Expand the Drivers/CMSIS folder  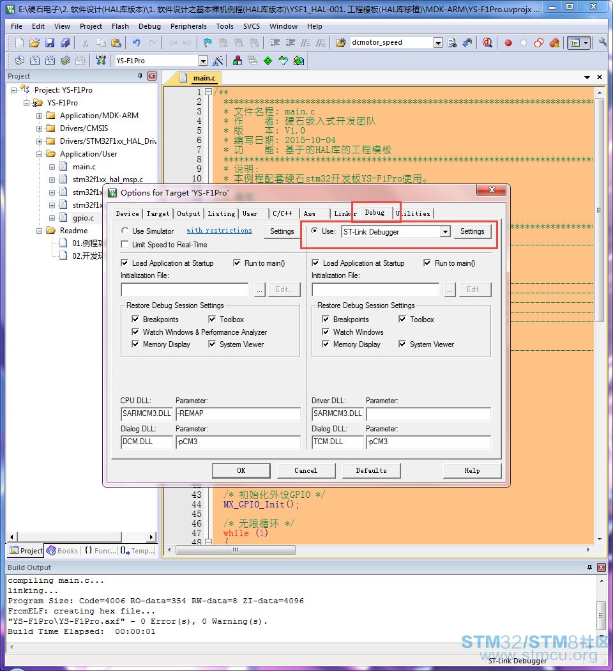coord(40,128)
